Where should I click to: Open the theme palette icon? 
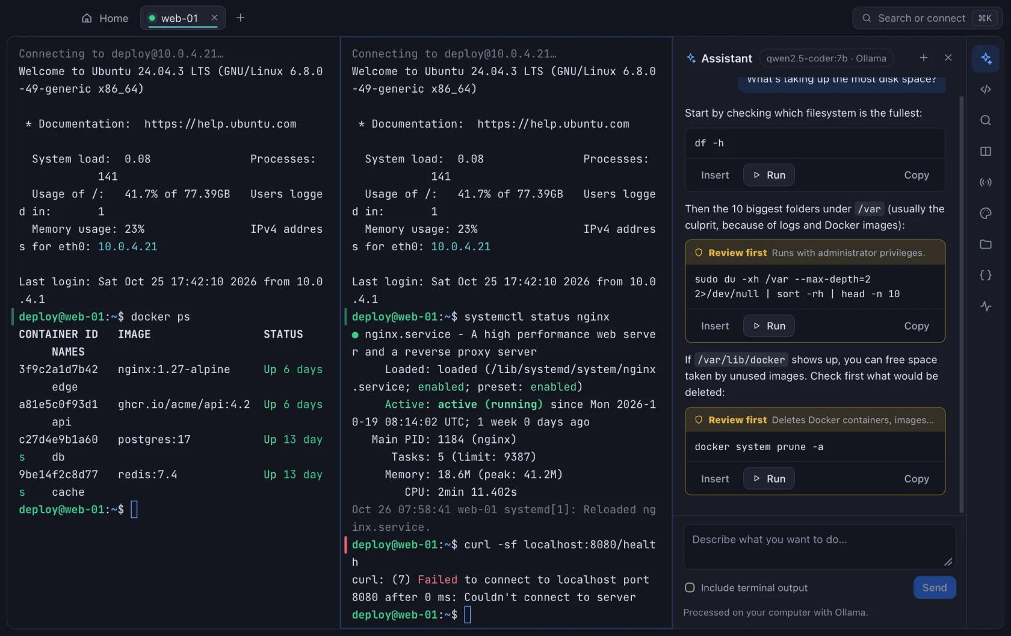[x=986, y=213]
